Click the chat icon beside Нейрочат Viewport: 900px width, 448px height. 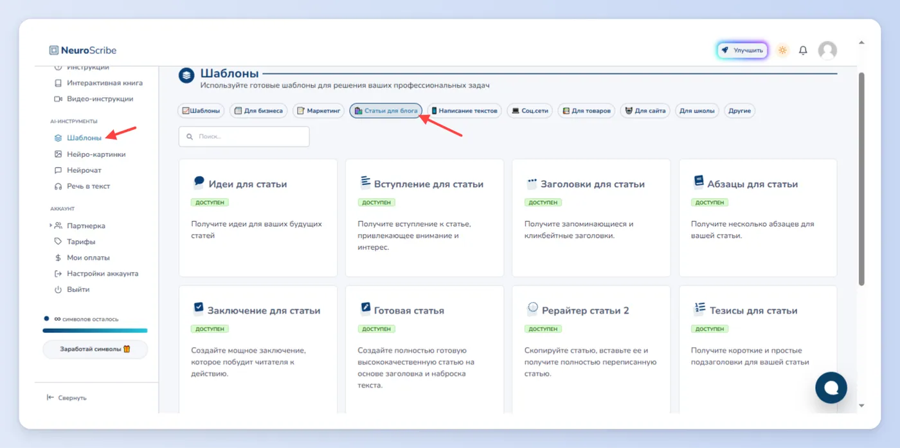point(58,170)
